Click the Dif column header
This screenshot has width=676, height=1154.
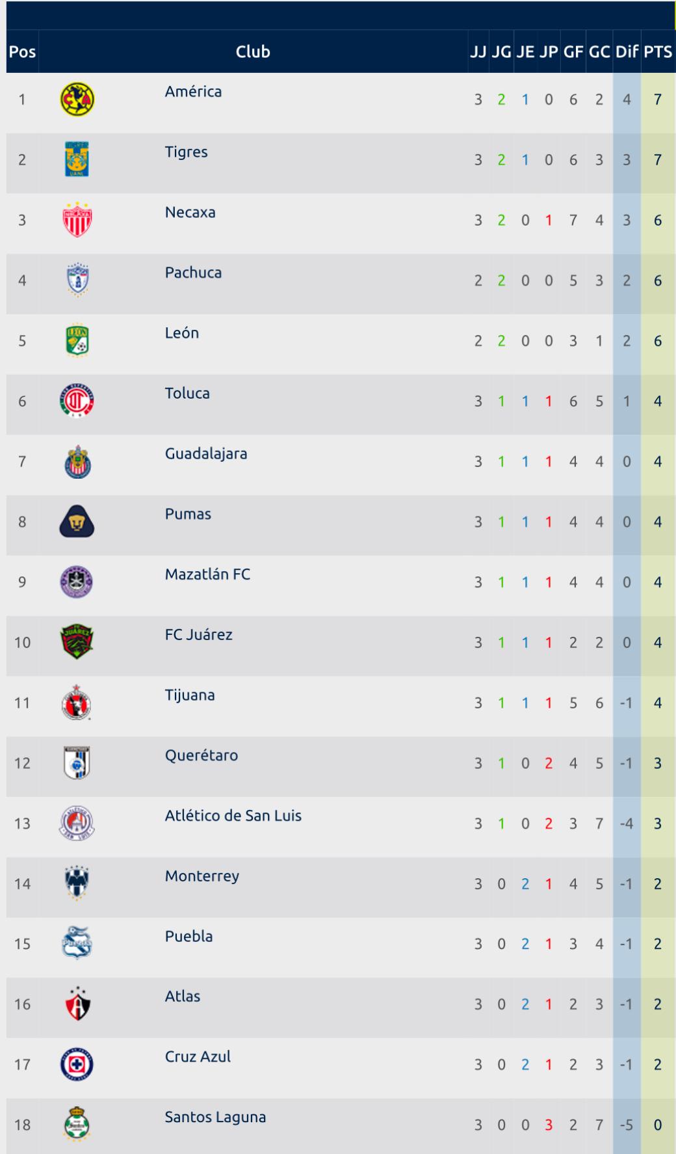pyautogui.click(x=627, y=51)
